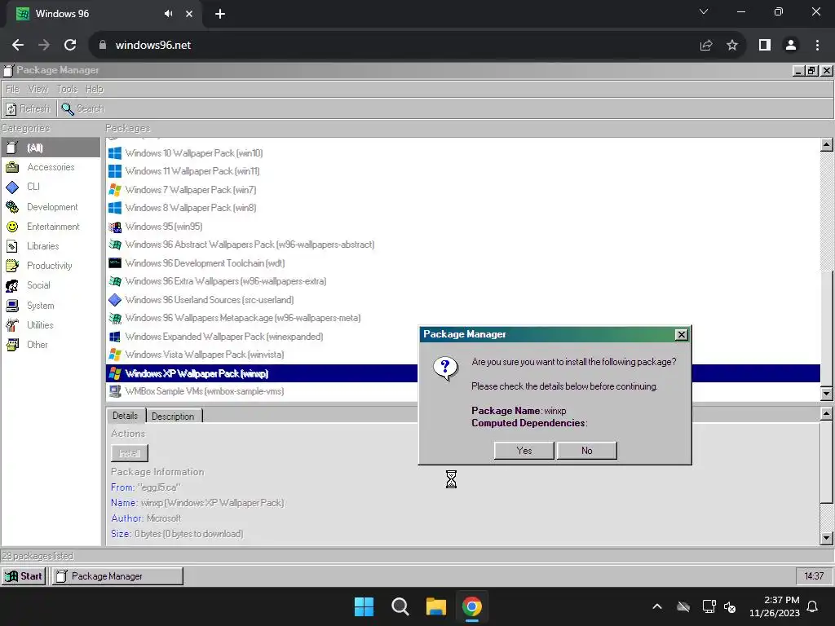The height and width of the screenshot is (626, 835).
Task: Open File Explorer from taskbar
Action: (x=435, y=606)
